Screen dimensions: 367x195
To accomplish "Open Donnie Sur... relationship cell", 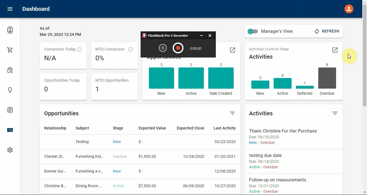I will click(x=55, y=171).
